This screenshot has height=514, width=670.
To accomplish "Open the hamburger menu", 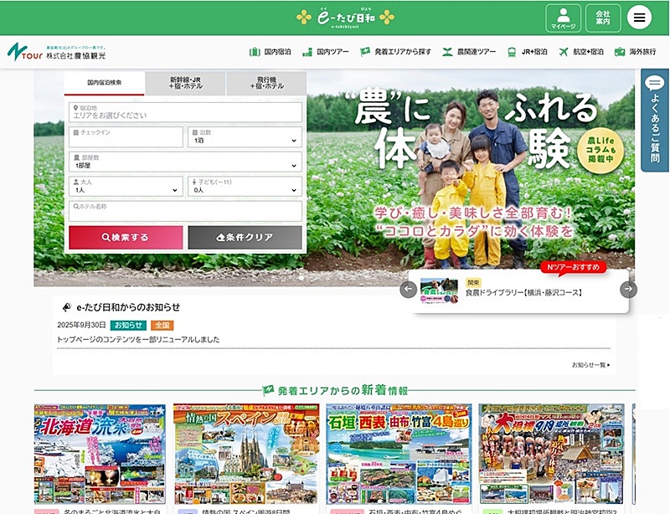I will (x=640, y=18).
